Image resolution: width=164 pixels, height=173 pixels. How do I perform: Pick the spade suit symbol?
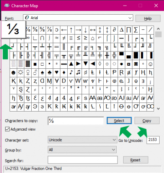(x=42, y=72)
